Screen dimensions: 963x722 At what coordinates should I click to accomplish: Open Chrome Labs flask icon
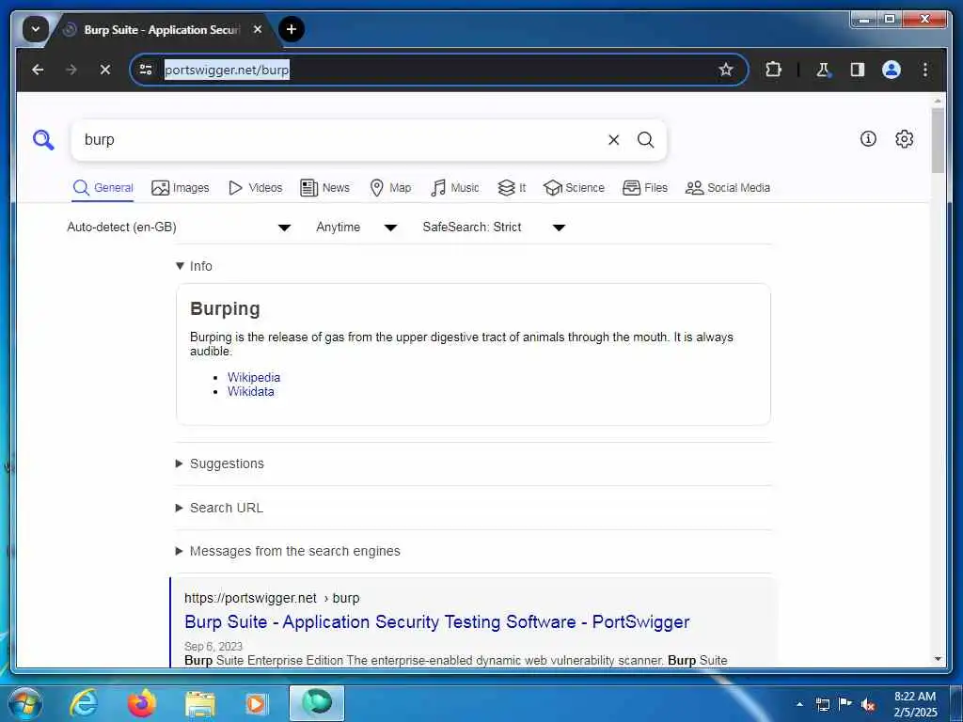pos(823,70)
